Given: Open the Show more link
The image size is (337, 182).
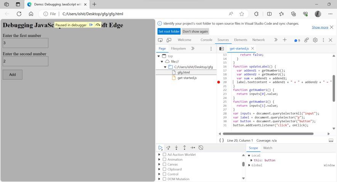Looking at the screenshot, I should pos(320,27).
